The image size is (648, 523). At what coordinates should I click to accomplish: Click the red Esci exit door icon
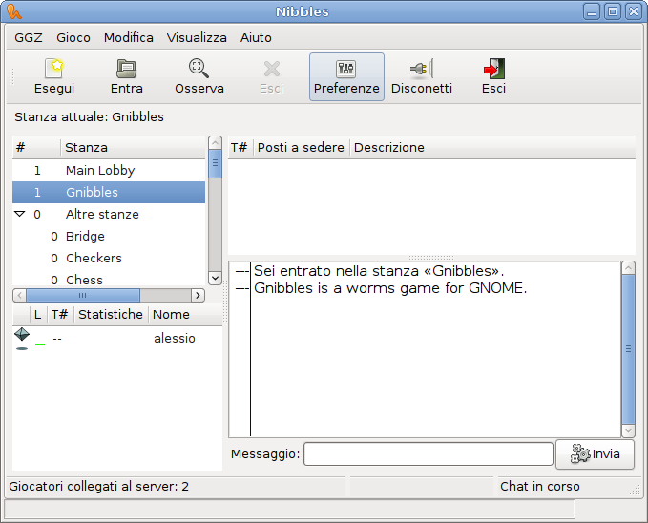pyautogui.click(x=493, y=68)
